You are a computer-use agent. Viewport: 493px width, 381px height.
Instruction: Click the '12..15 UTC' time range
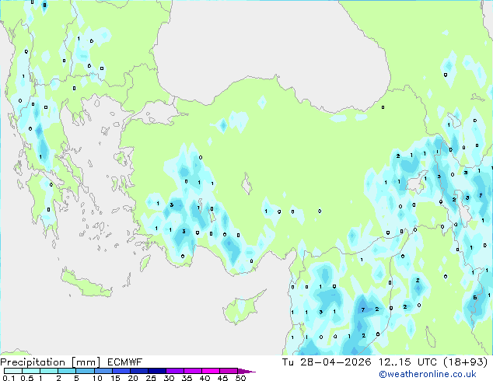coord(407,362)
